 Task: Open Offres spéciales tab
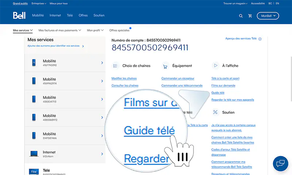pos(119,30)
